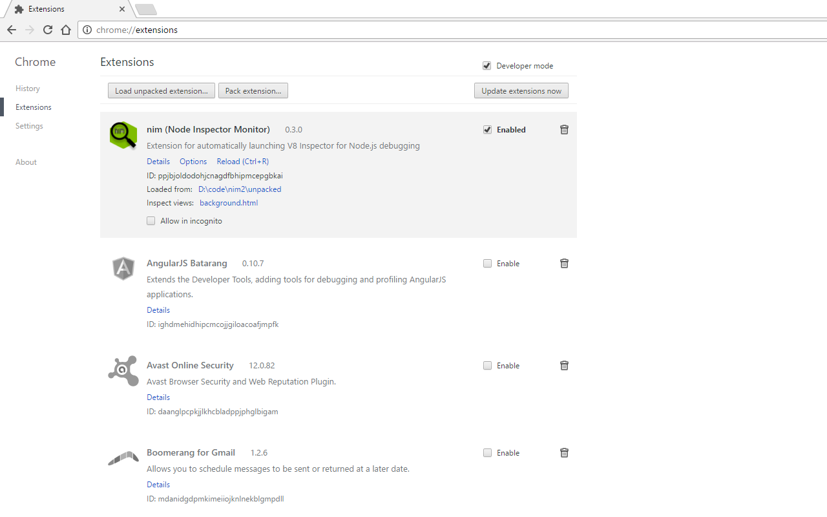Click the AngularJS Batarang title text
The height and width of the screenshot is (517, 827).
pos(187,264)
